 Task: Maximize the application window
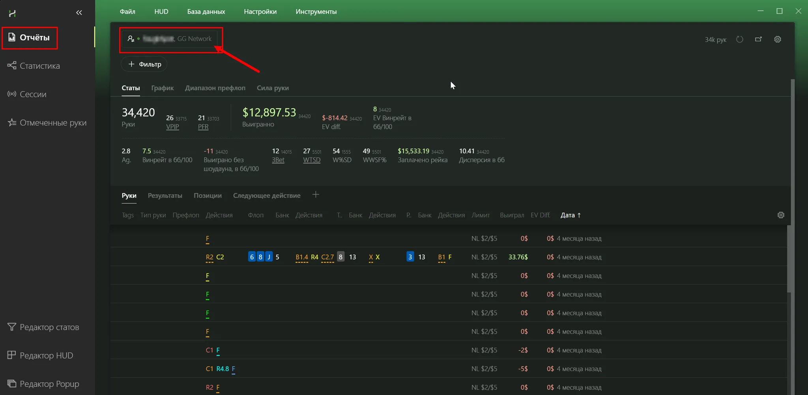(780, 11)
